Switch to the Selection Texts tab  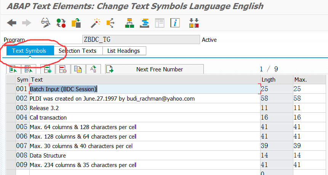pyautogui.click(x=77, y=51)
